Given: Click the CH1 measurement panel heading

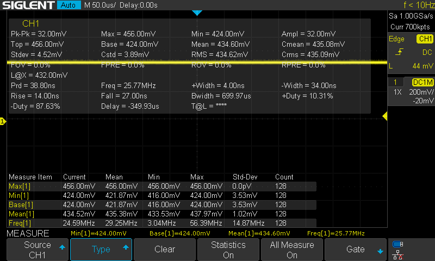Looking at the screenshot, I should tap(31, 23).
